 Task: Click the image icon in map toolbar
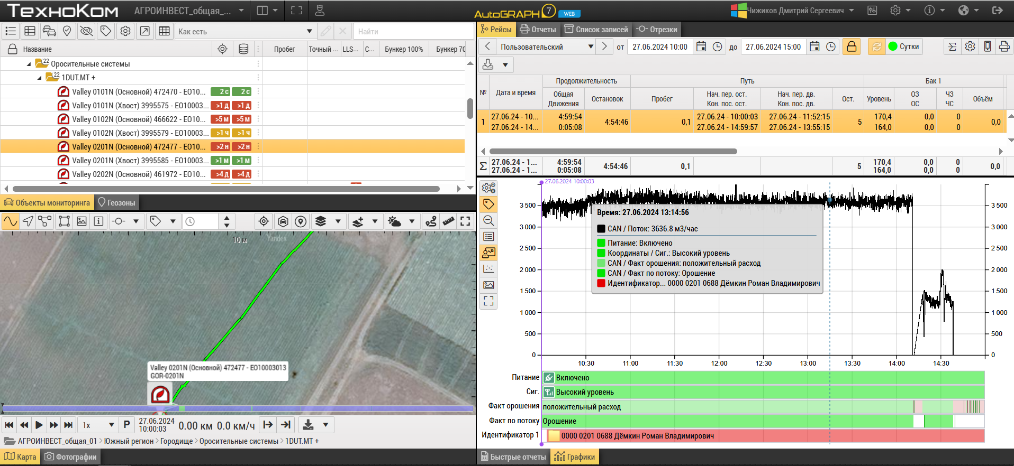(x=82, y=221)
